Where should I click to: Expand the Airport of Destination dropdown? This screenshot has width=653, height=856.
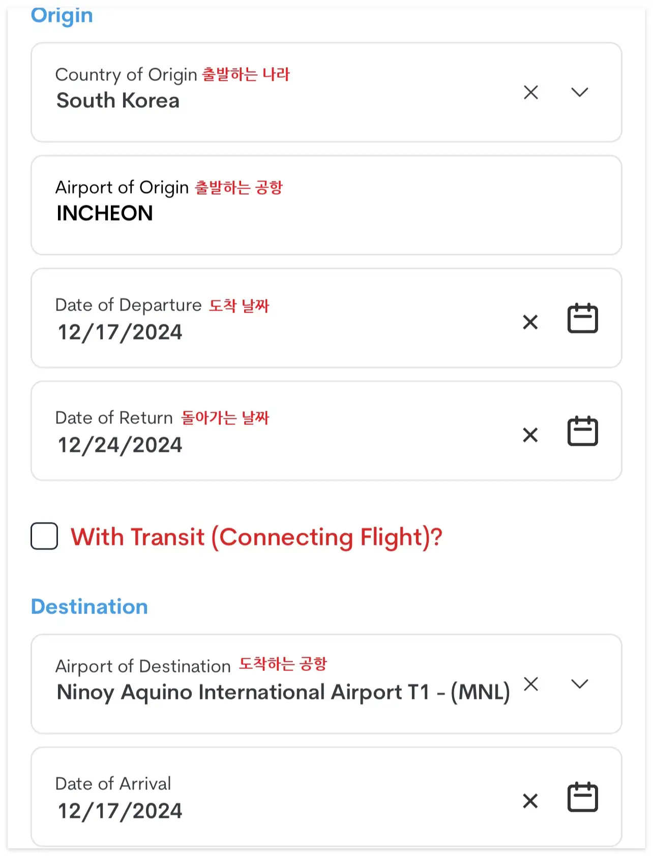point(579,684)
